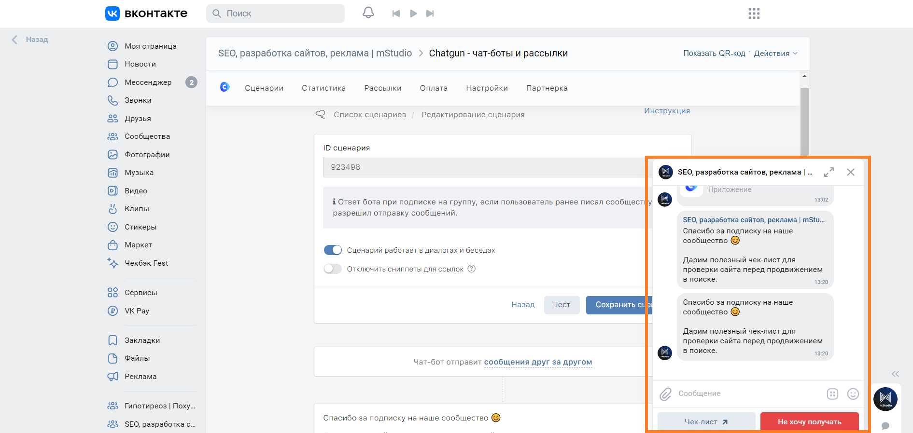The width and height of the screenshot is (913, 433).
Task: Open Чекбэк Fest icon
Action: pos(112,263)
